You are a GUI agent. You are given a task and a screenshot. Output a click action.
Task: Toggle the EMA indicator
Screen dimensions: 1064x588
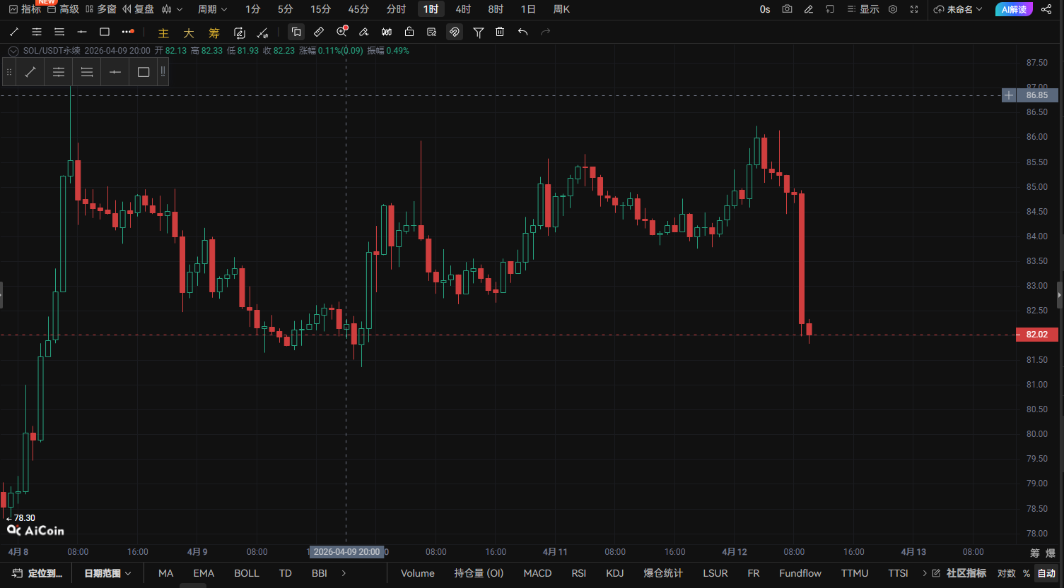(x=204, y=573)
